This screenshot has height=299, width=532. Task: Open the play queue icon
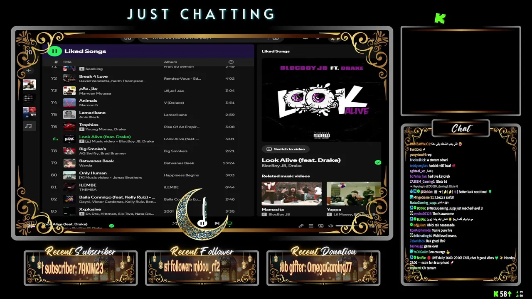click(x=311, y=226)
